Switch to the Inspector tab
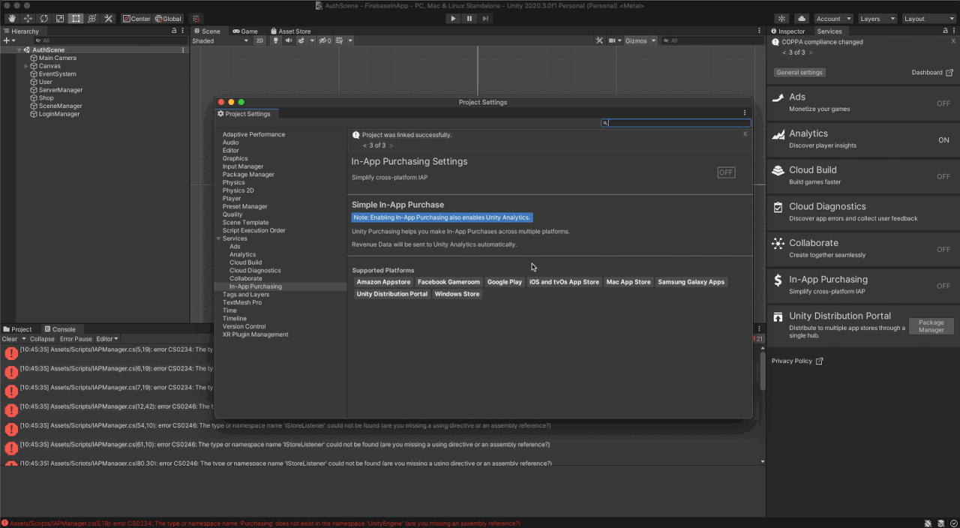960x528 pixels. pyautogui.click(x=787, y=31)
